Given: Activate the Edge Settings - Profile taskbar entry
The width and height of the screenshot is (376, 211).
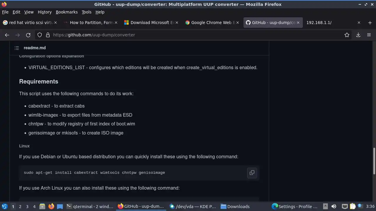Looking at the screenshot, I should [x=295, y=206].
